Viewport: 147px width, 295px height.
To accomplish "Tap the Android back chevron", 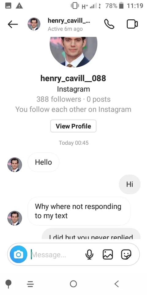I will point(117,284).
